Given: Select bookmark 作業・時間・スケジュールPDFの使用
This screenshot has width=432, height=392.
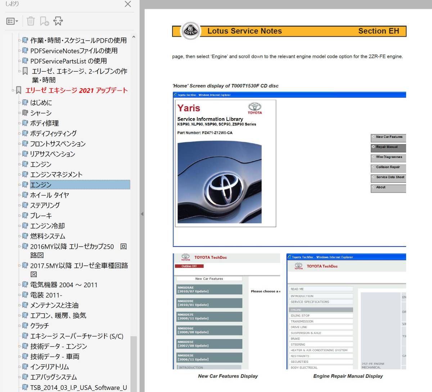Looking at the screenshot, I should pyautogui.click(x=78, y=40).
